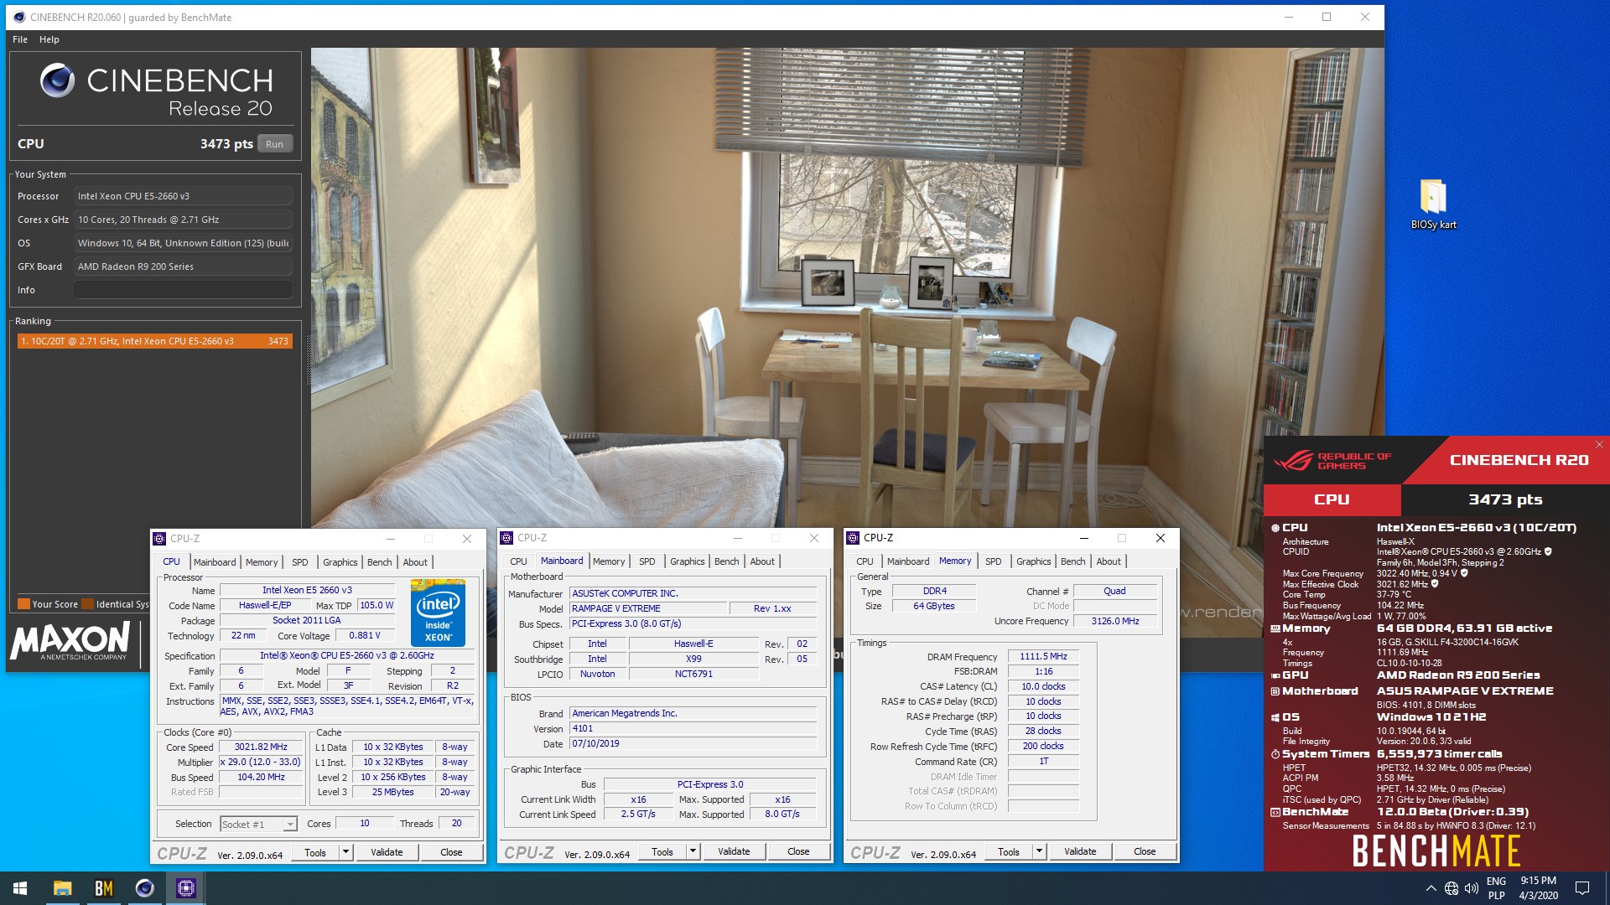Click Validate in right CPU-Z window
The height and width of the screenshot is (905, 1610).
(x=1080, y=851)
